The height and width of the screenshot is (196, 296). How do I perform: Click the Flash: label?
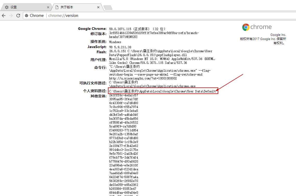click(101, 52)
